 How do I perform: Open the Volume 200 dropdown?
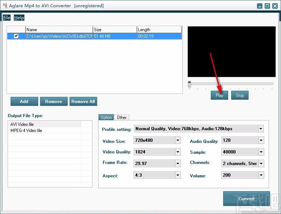tap(261, 175)
